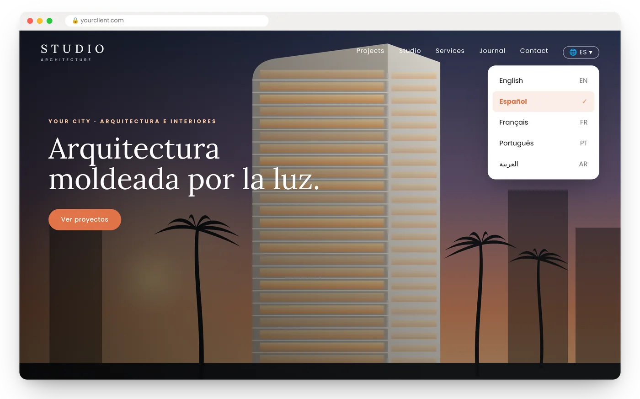The height and width of the screenshot is (399, 640).
Task: Click the Ver proyectos button
Action: tap(85, 219)
